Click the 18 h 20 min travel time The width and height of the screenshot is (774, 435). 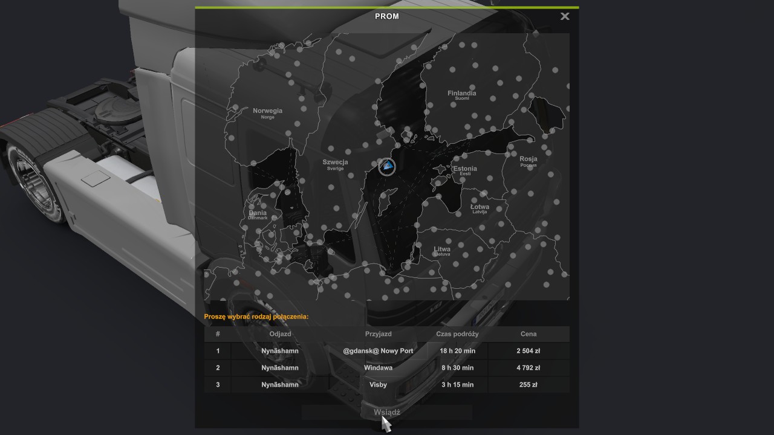(457, 351)
